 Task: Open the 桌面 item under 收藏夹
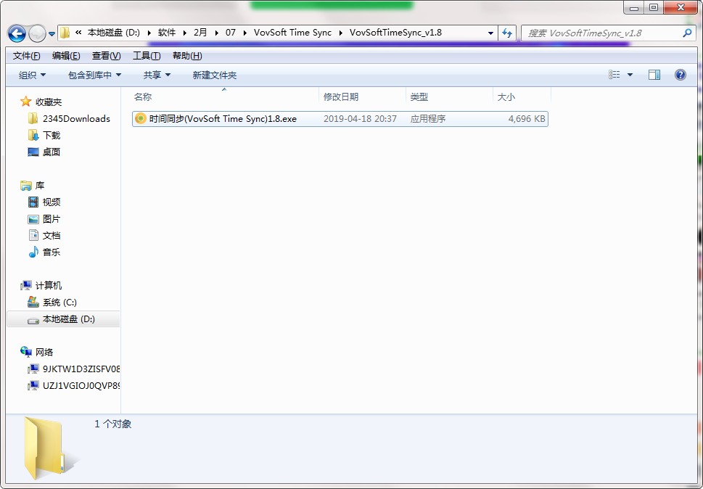point(52,152)
